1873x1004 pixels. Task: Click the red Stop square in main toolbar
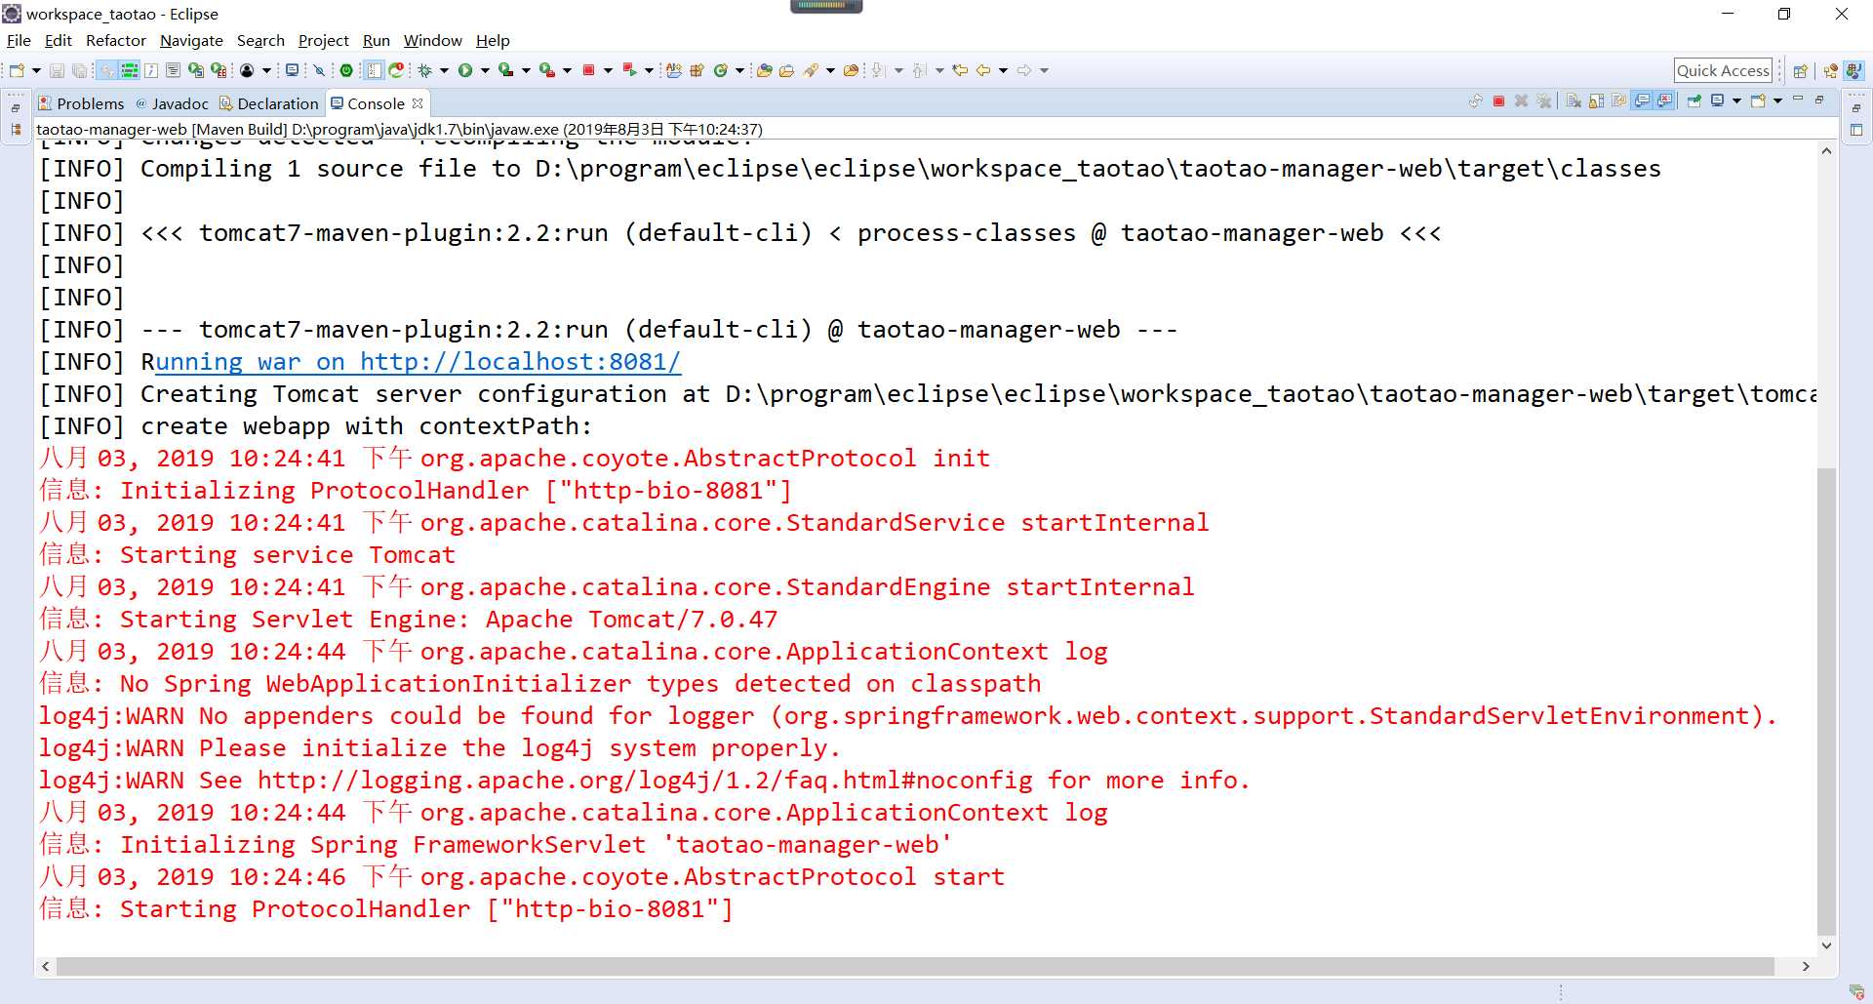(588, 70)
